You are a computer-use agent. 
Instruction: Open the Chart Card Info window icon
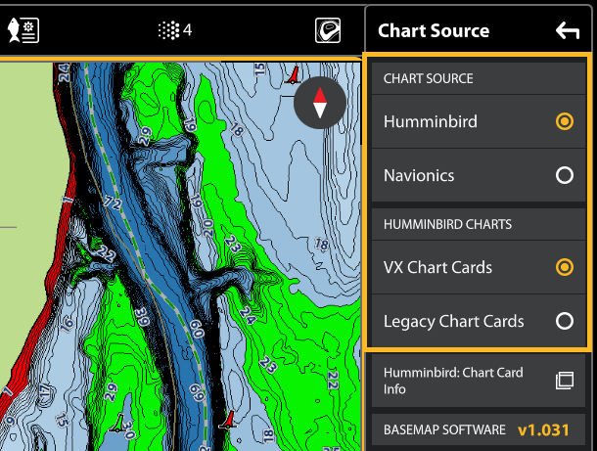point(565,381)
